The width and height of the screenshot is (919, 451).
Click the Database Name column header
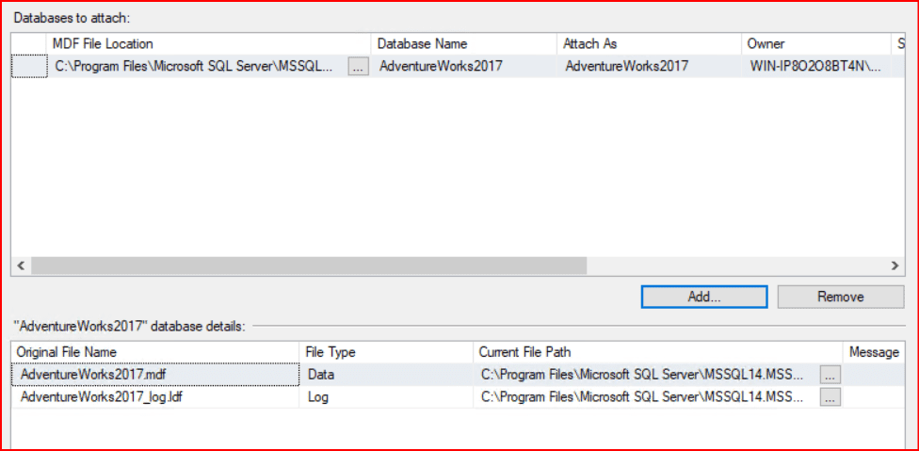coord(463,43)
